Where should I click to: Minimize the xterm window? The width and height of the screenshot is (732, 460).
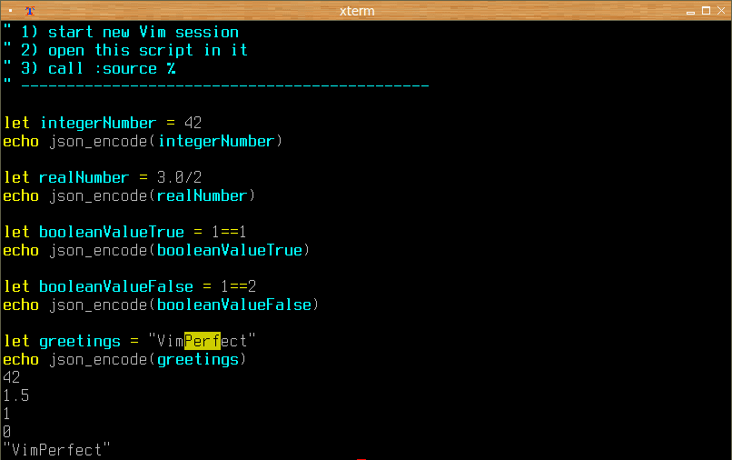coord(690,11)
